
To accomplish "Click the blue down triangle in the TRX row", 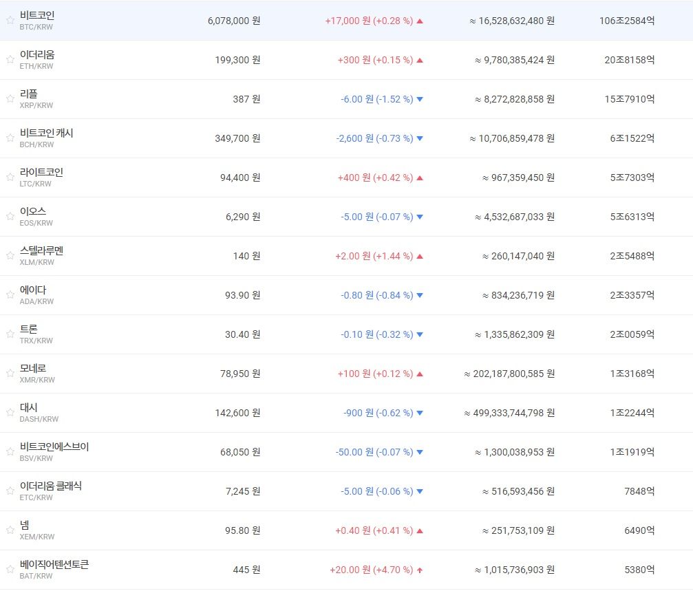I will tap(420, 335).
